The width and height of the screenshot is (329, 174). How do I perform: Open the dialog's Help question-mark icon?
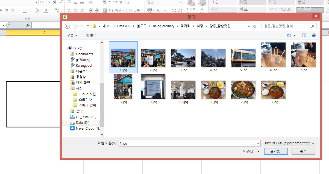313,35
